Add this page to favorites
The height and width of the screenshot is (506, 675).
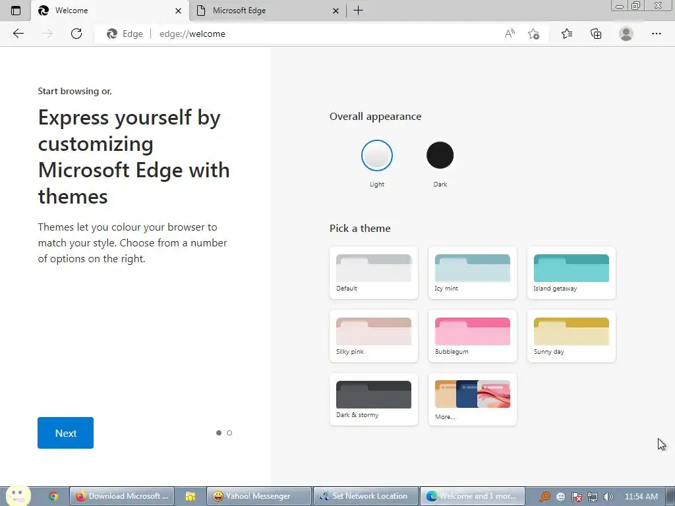533,34
